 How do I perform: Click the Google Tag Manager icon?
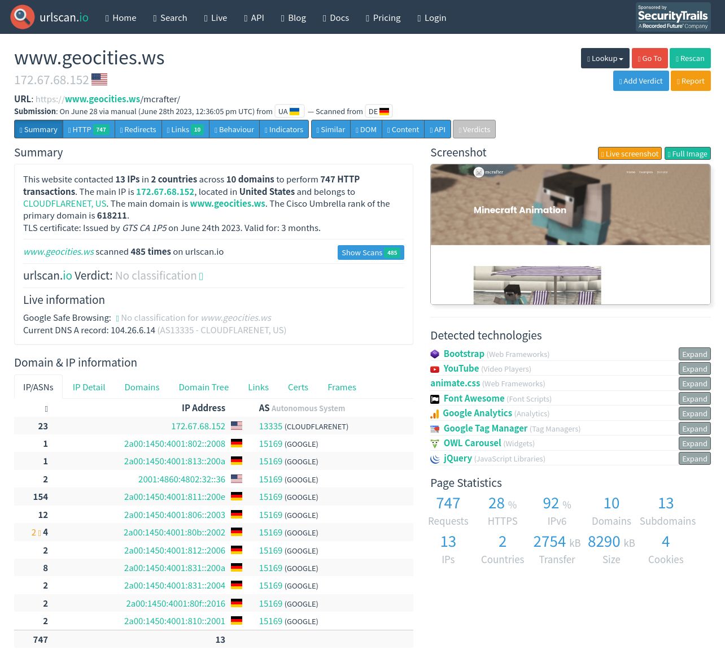pyautogui.click(x=435, y=429)
